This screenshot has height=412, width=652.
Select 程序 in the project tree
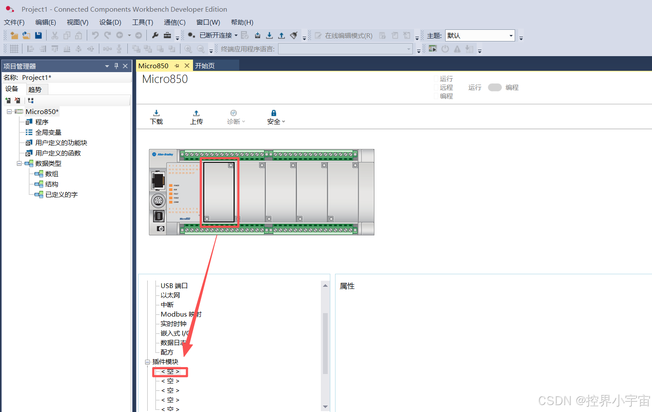[41, 122]
